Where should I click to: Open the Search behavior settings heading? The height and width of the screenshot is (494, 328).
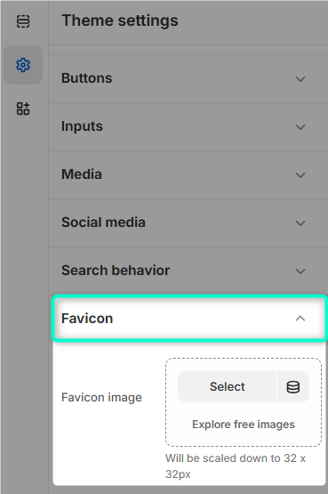[x=116, y=271]
